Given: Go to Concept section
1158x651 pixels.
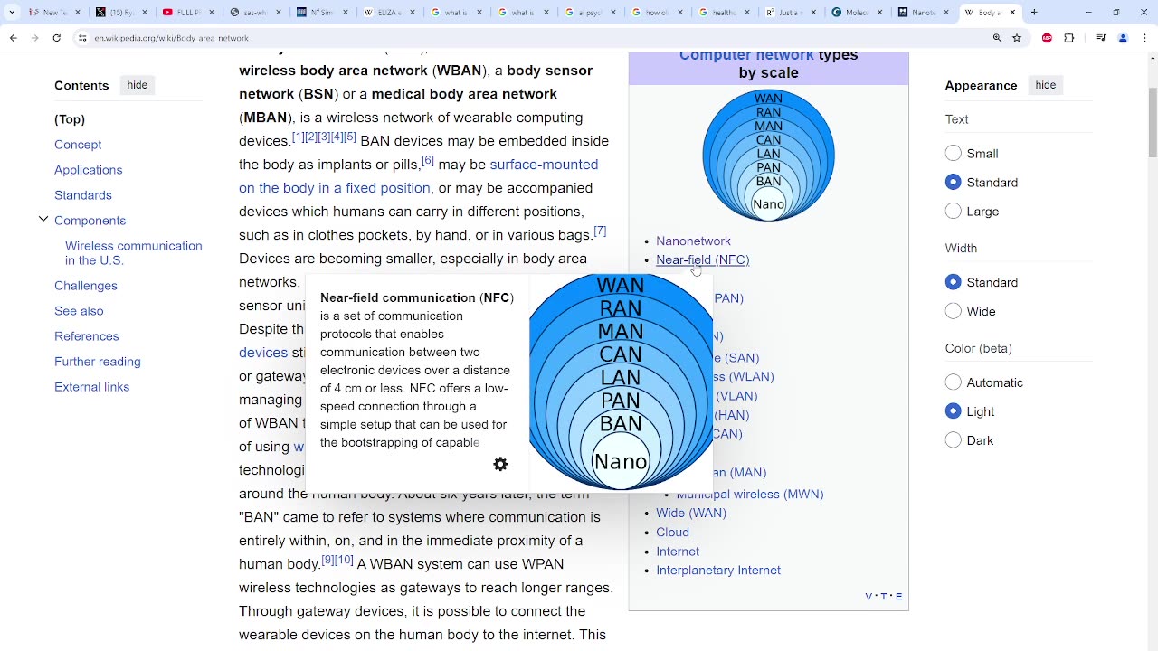Looking at the screenshot, I should click(78, 145).
